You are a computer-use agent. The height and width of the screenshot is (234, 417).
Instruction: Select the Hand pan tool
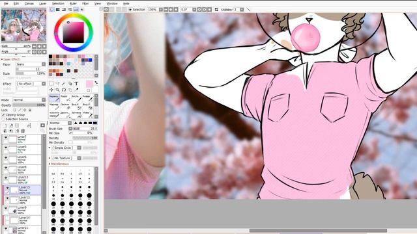point(70,90)
